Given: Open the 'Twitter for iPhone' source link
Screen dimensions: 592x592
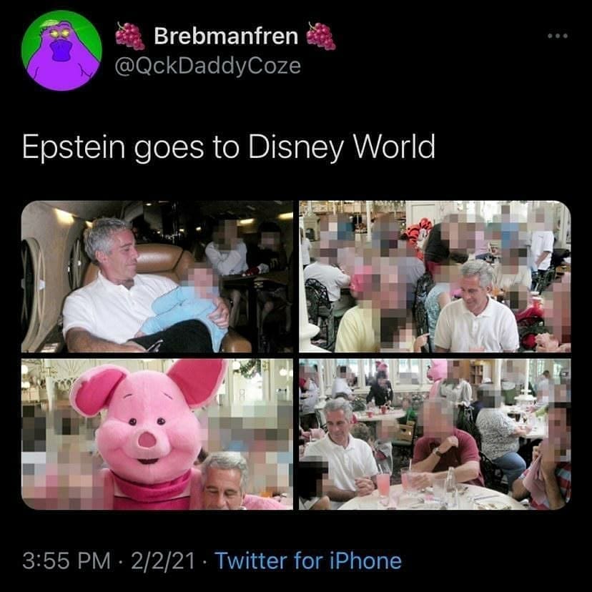Looking at the screenshot, I should pyautogui.click(x=308, y=561).
